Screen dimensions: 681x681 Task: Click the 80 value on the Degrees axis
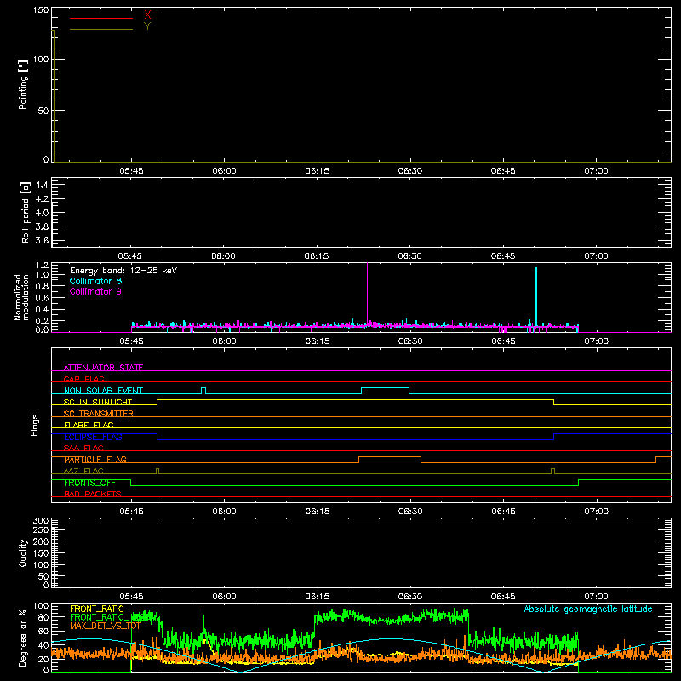(44, 617)
